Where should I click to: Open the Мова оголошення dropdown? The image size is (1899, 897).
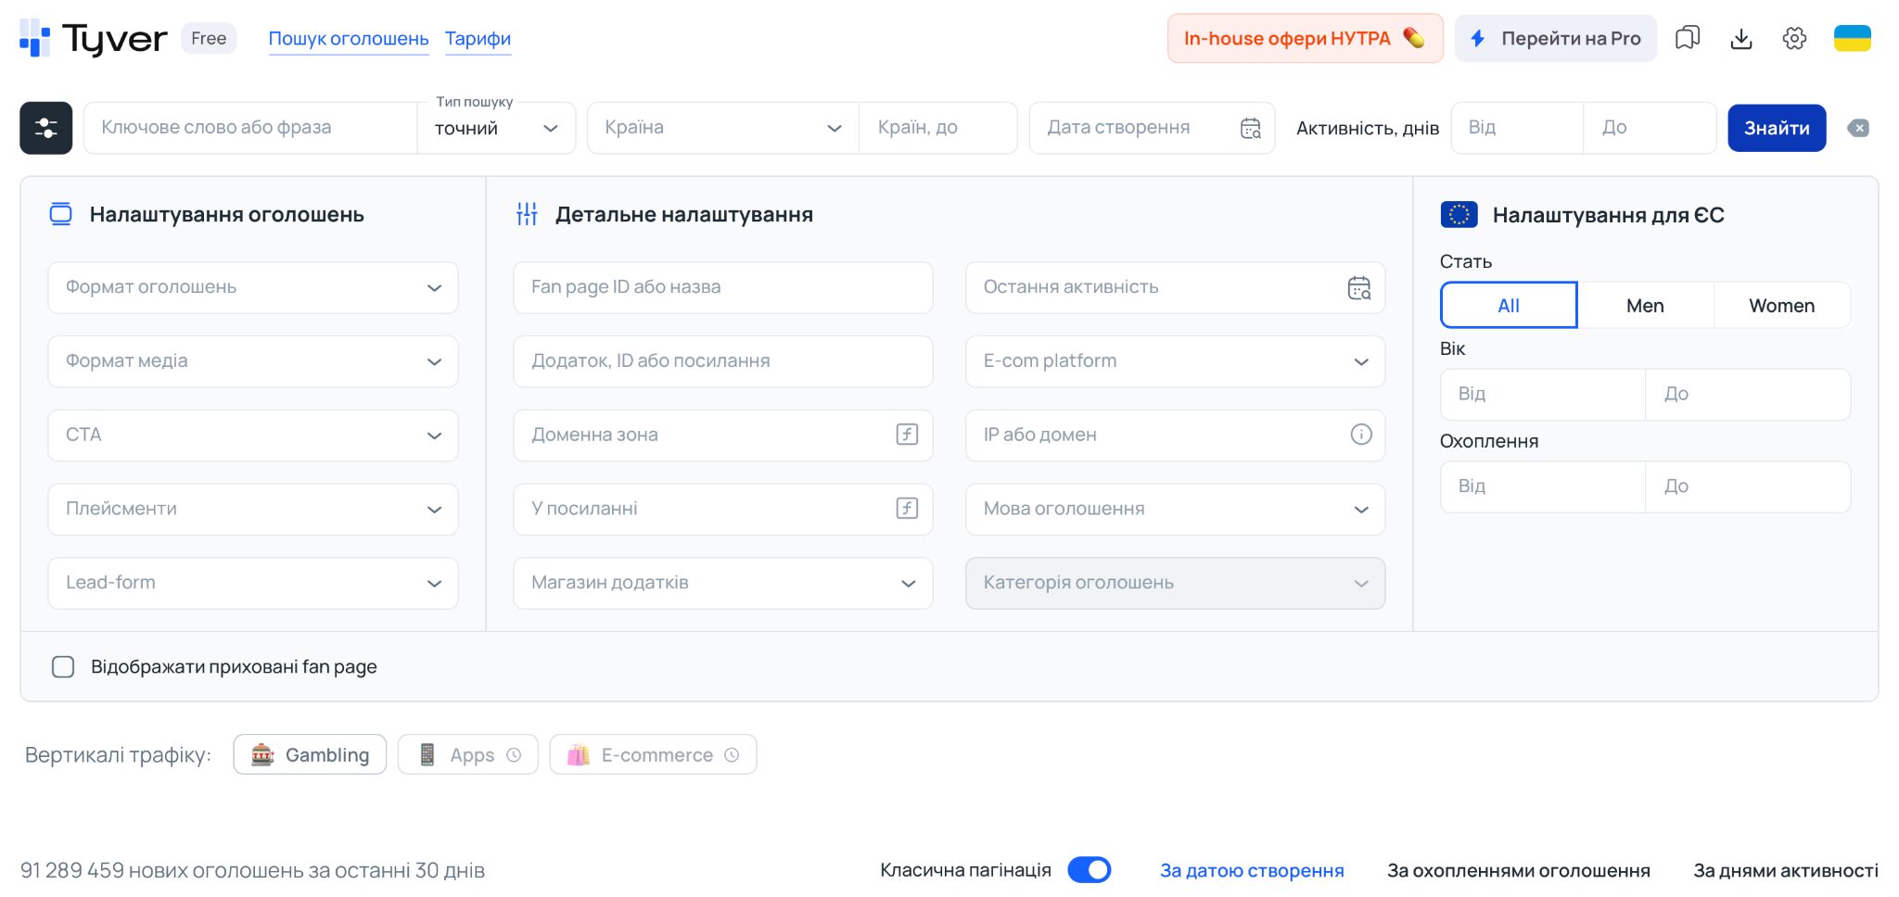point(1174,509)
